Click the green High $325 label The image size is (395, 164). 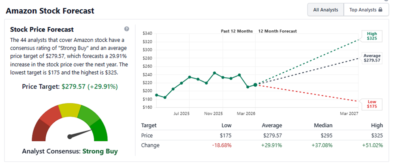coord(372,36)
